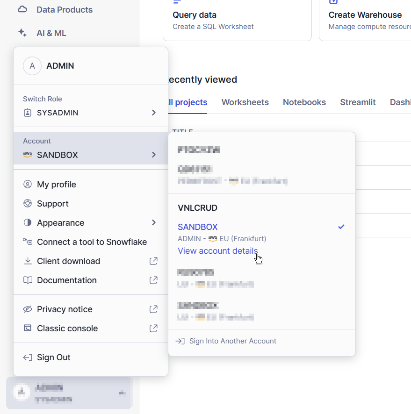Viewport: 411px width, 414px height.
Task: Switch to the Notebooks tab
Action: (304, 102)
